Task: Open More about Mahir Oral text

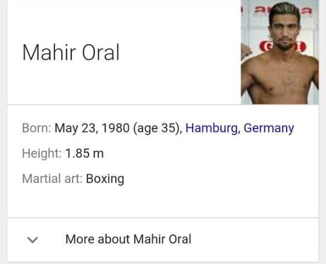Action: tap(128, 239)
